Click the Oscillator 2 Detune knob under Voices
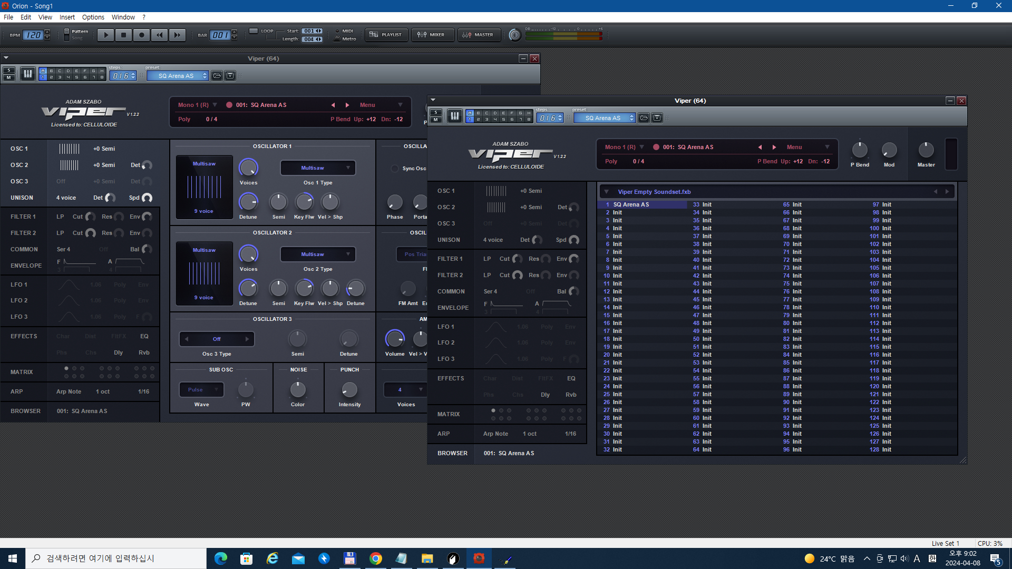The image size is (1012, 569). pyautogui.click(x=248, y=288)
